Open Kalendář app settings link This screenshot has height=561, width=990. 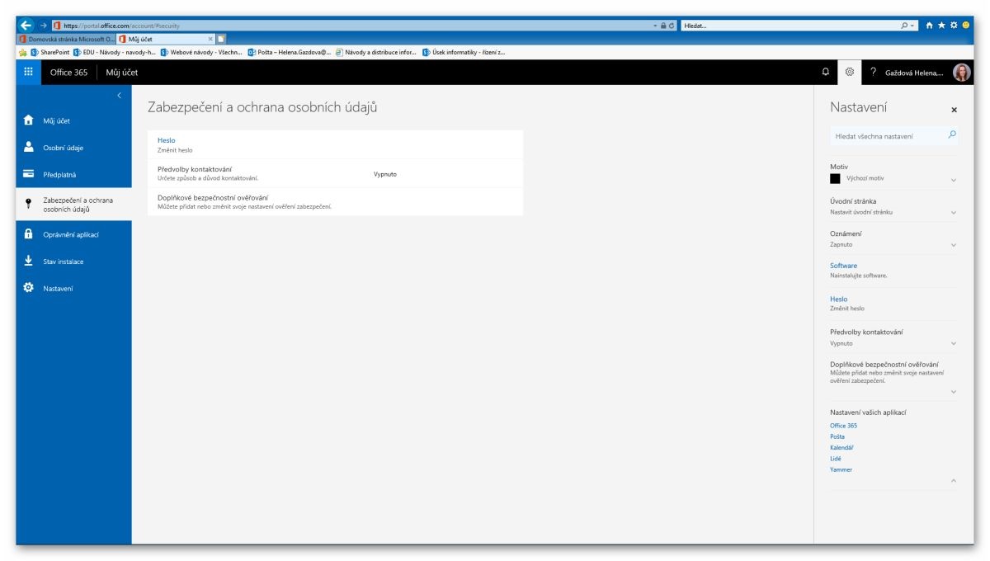[x=841, y=447]
